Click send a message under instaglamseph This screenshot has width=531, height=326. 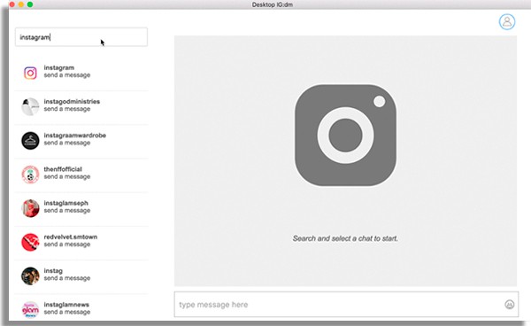click(67, 211)
